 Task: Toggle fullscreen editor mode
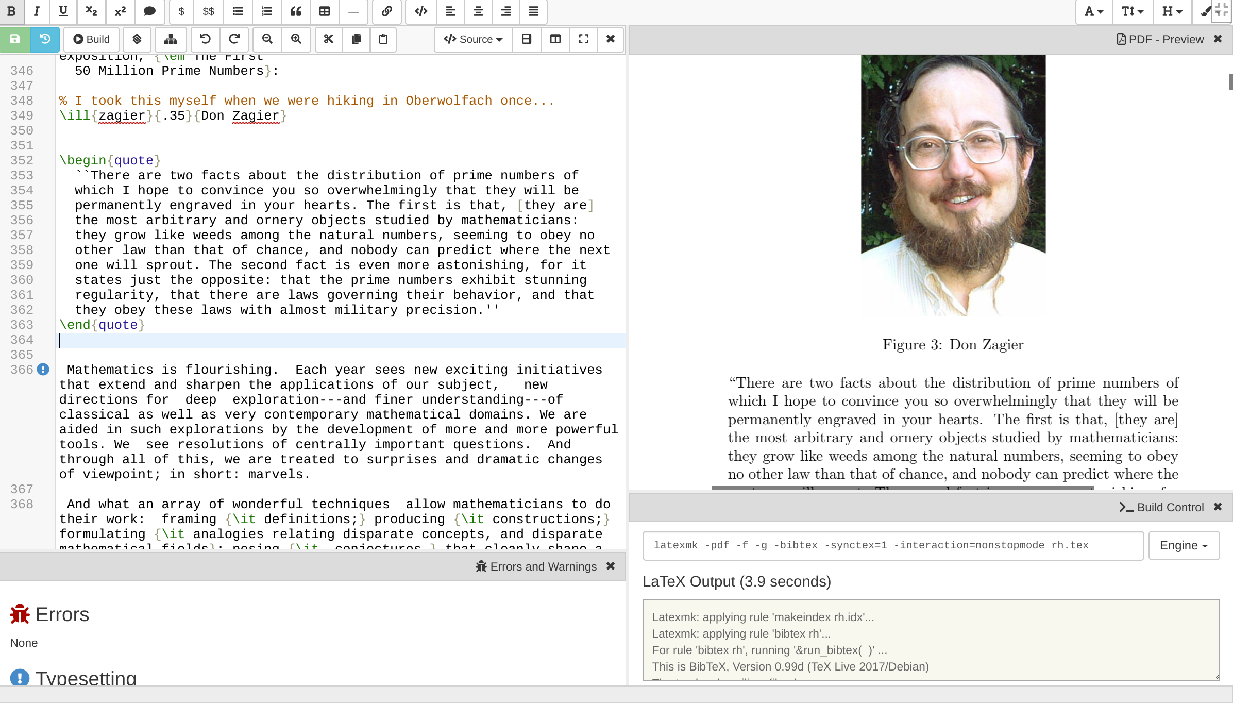point(583,39)
